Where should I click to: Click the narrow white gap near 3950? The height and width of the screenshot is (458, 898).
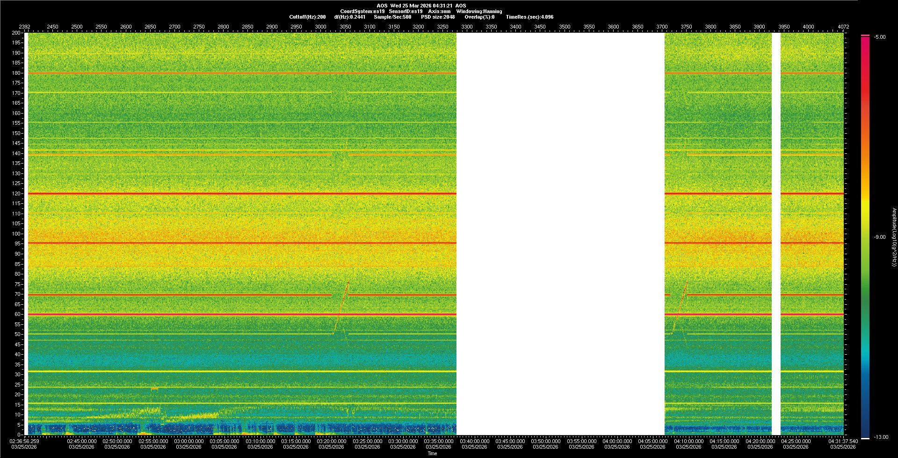(x=776, y=234)
